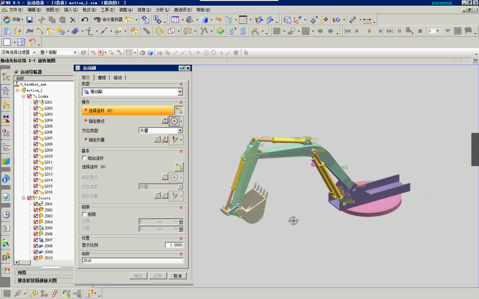Open the 分析 menu

[163, 10]
